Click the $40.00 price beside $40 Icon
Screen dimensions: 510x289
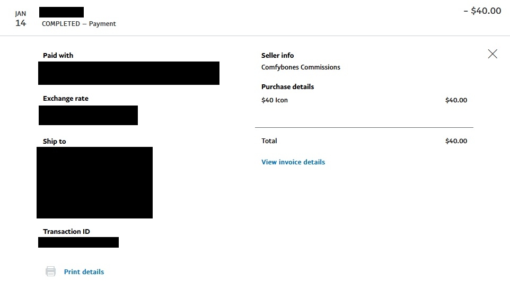tap(456, 100)
